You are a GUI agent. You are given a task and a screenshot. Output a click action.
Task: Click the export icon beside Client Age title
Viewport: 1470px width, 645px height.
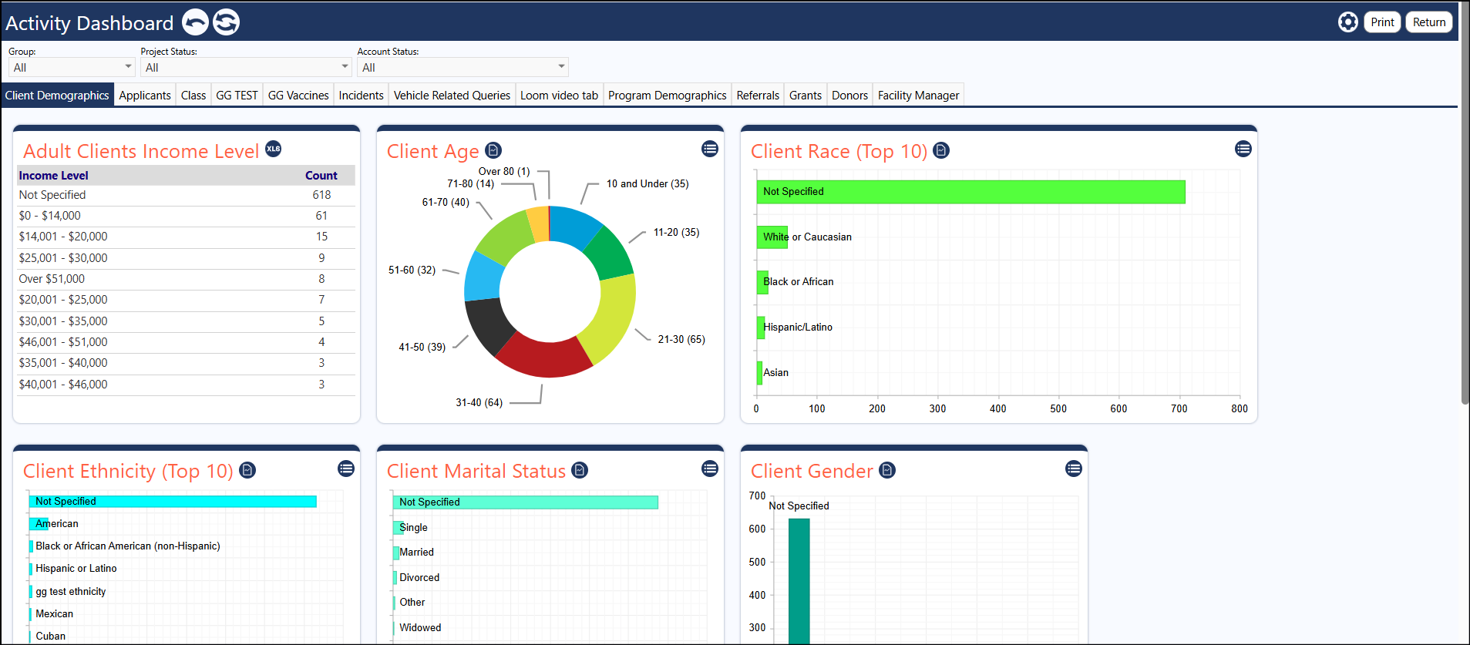493,150
